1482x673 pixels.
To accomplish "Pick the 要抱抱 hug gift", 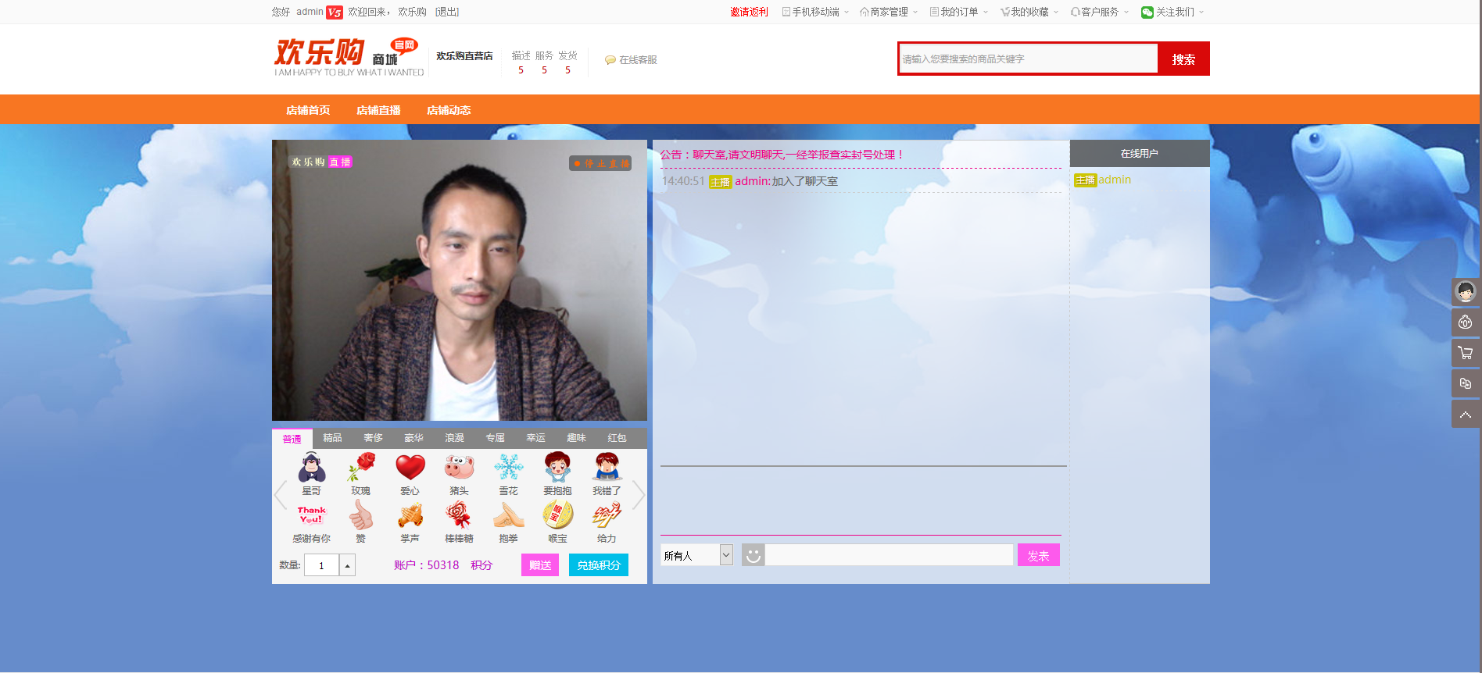I will click(558, 468).
